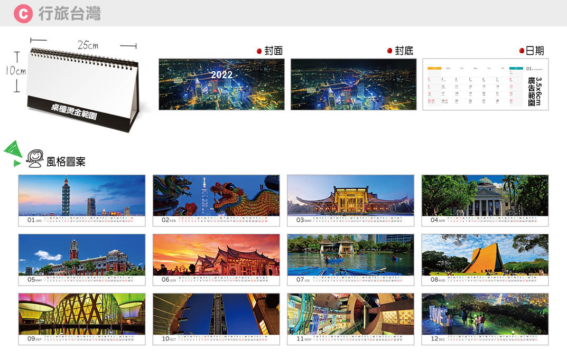Select the 03 MAR memorial hall image
The width and height of the screenshot is (567, 361).
pos(350,195)
